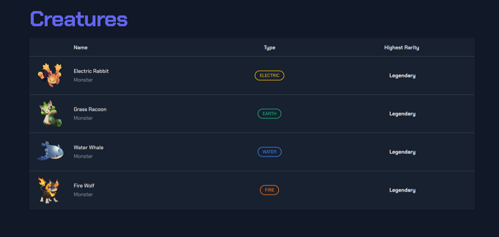Click Legendary rarity in Grass Racoon row
This screenshot has height=237, width=499.
[402, 114]
